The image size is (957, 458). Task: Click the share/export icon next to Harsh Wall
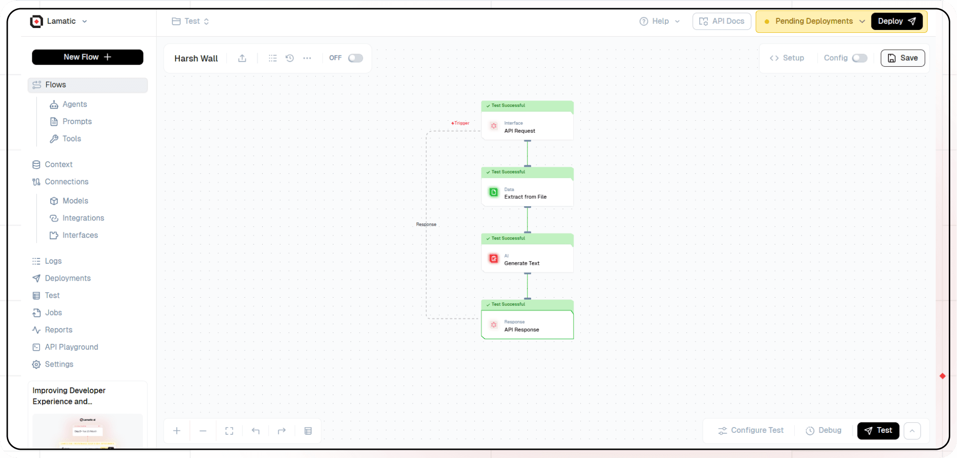(x=242, y=58)
